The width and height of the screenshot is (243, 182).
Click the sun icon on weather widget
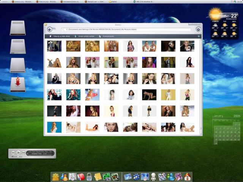point(215,14)
